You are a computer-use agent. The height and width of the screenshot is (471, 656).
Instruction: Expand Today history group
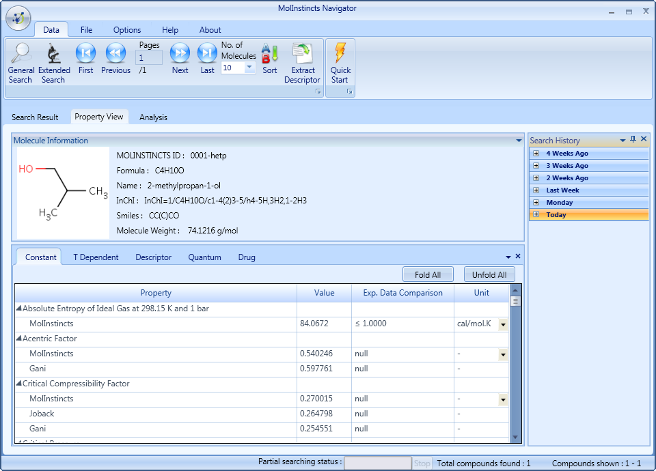tap(536, 214)
